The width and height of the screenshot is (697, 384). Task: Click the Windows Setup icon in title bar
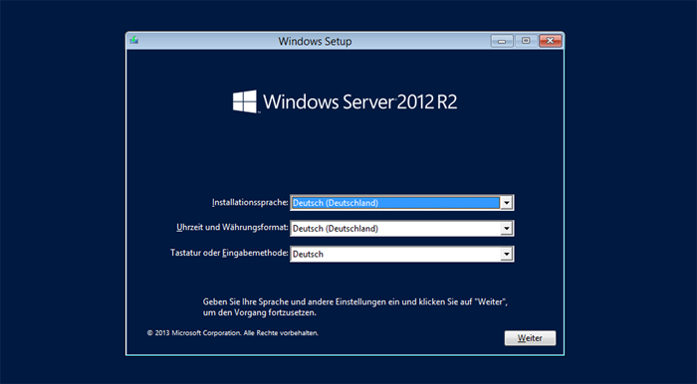tap(133, 41)
